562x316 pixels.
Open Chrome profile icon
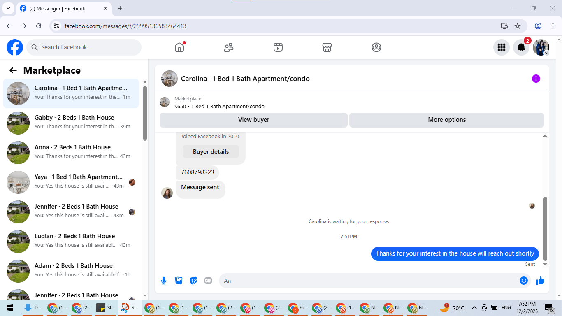[x=538, y=26]
